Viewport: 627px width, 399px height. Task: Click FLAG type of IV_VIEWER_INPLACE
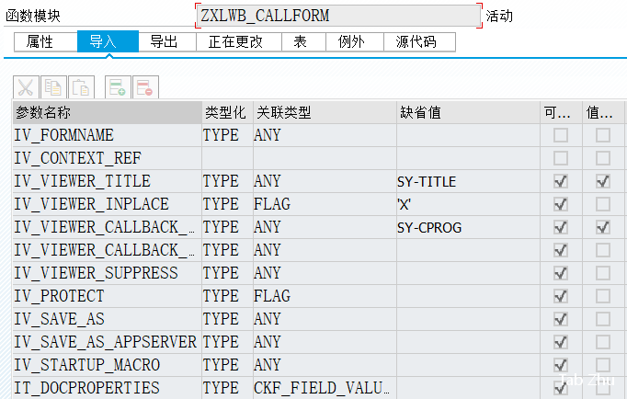coord(325,204)
